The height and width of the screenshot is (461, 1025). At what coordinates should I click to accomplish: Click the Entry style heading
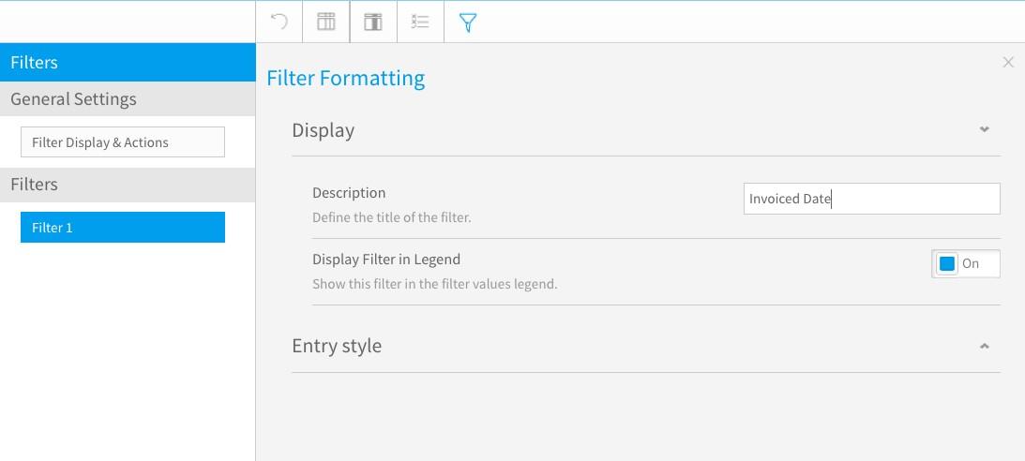337,346
